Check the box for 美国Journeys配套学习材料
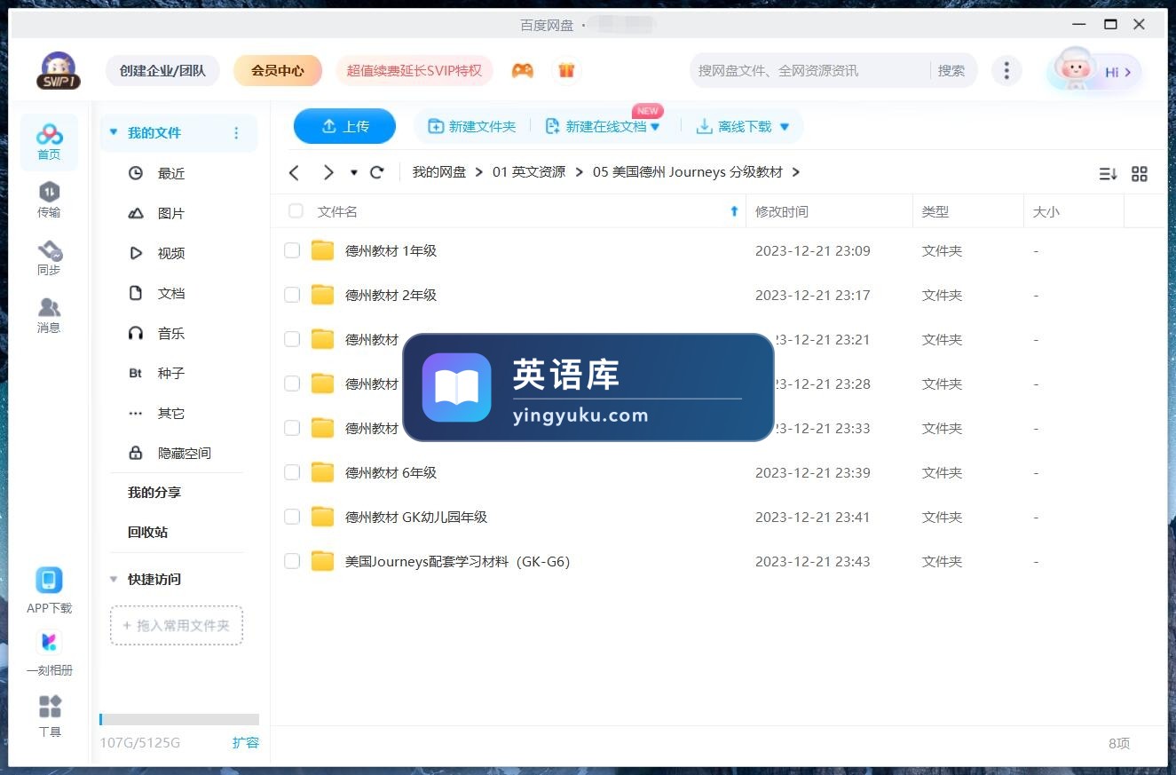The height and width of the screenshot is (775, 1176). tap(292, 561)
